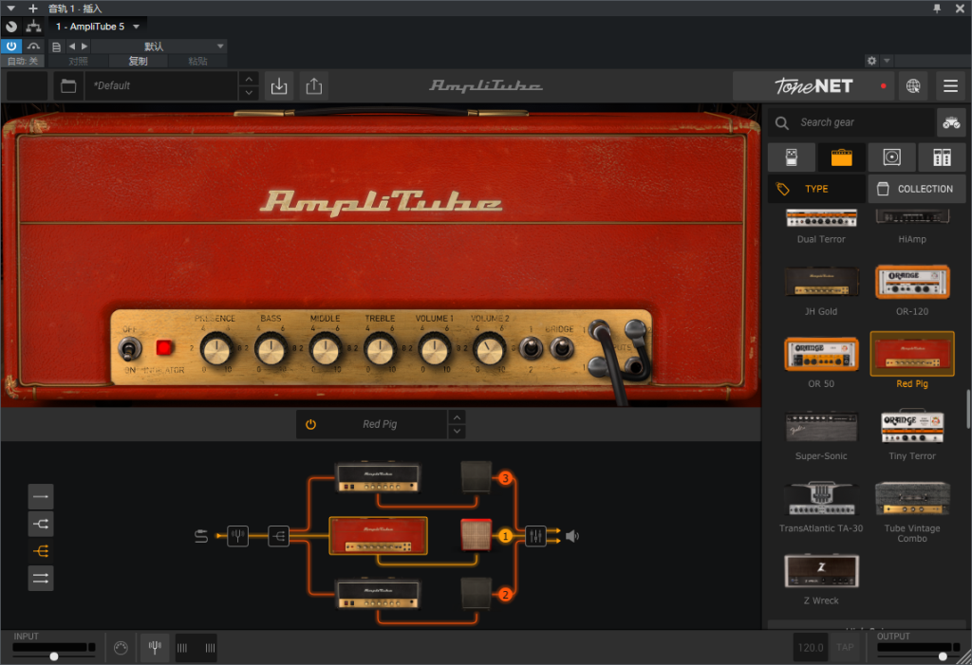Viewport: 972px width, 665px height.
Task: Click the save preset download icon
Action: (x=279, y=85)
